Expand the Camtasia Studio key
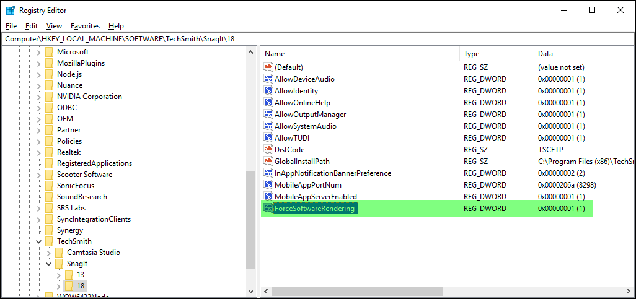 [x=49, y=253]
